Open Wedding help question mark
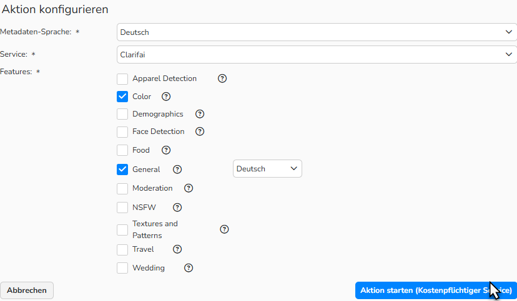 click(x=189, y=268)
